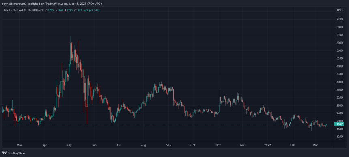Click the close price value C1837
Viewport: 349px width, 157px height.
pyautogui.click(x=79, y=10)
